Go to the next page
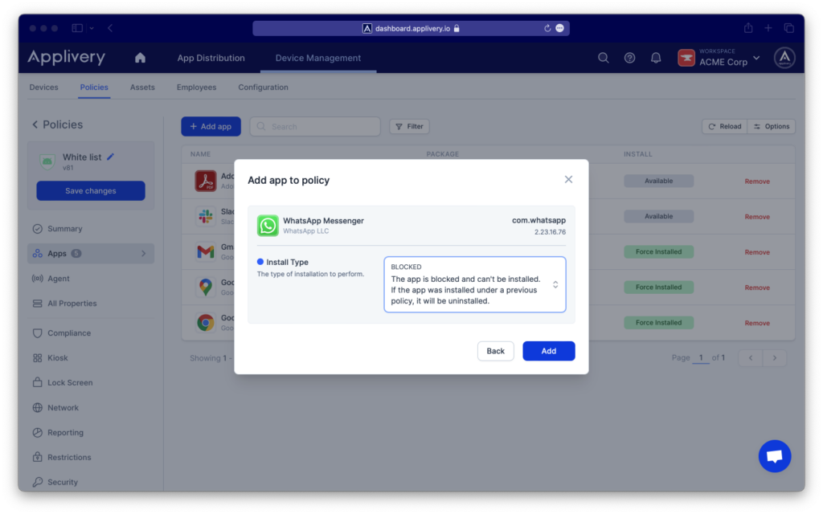The width and height of the screenshot is (823, 514). (775, 357)
